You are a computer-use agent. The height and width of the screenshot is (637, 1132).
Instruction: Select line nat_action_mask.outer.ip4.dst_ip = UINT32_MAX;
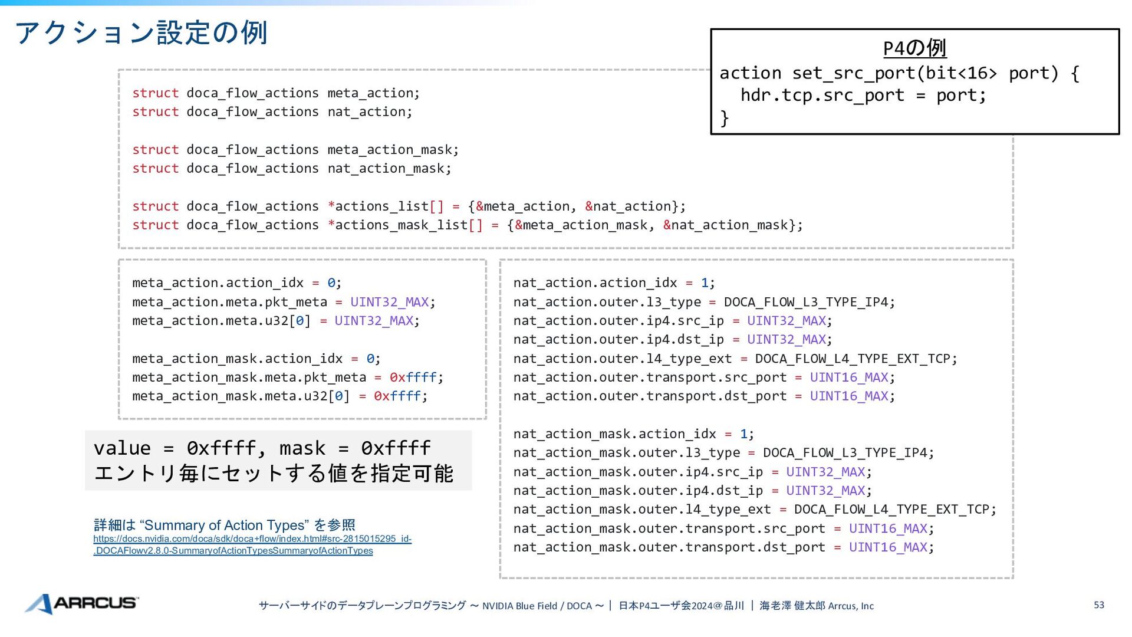click(693, 491)
